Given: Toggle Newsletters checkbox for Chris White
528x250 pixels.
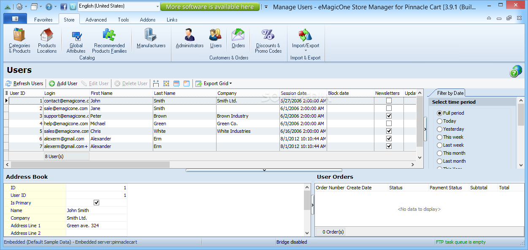Looking at the screenshot, I should tap(389, 131).
